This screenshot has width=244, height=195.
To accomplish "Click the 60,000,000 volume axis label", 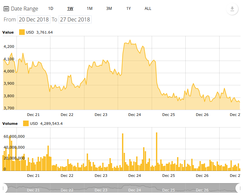I will coord(14,136).
